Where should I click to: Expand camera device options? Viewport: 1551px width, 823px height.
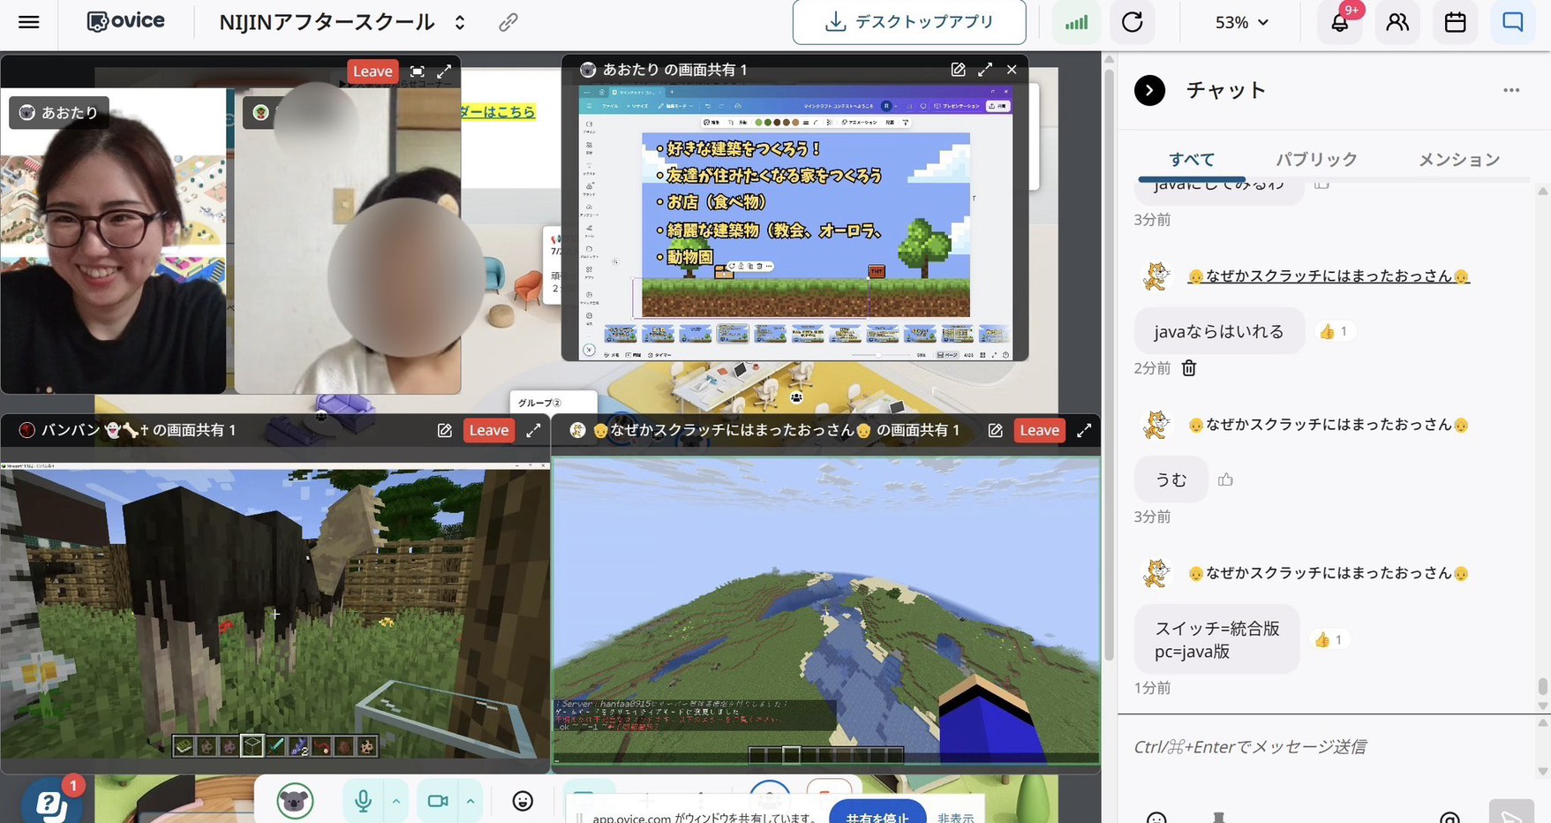point(471,801)
